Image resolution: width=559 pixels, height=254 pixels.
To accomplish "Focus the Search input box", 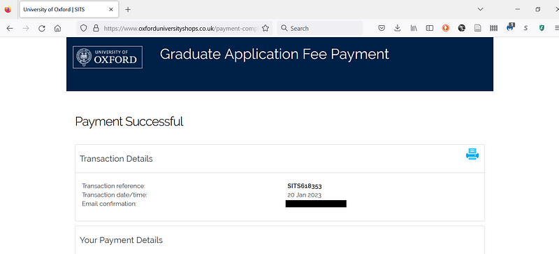I will 320,28.
